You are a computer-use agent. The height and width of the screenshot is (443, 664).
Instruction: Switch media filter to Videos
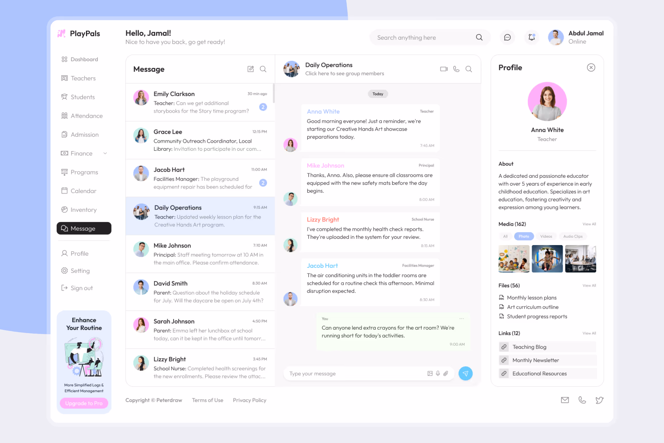pos(546,236)
